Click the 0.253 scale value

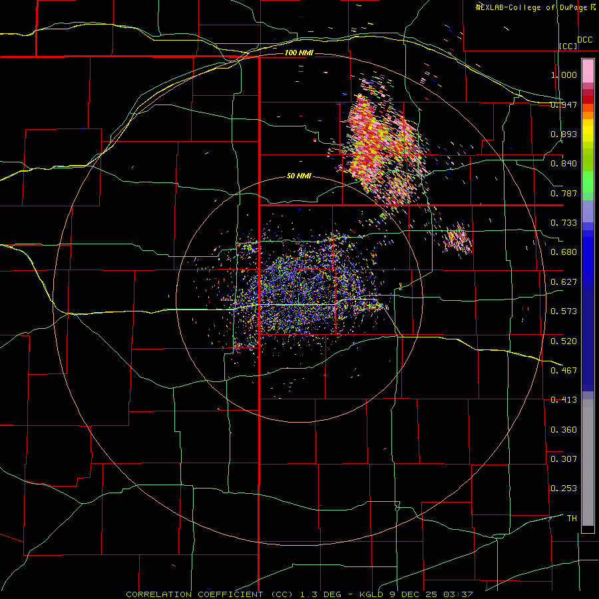(x=564, y=489)
